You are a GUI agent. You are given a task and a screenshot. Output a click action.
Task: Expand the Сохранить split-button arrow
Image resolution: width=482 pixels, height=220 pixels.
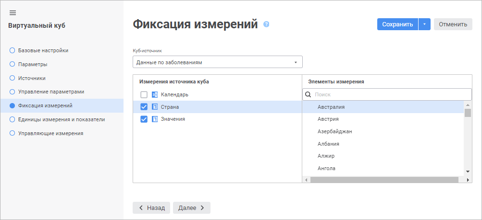424,24
